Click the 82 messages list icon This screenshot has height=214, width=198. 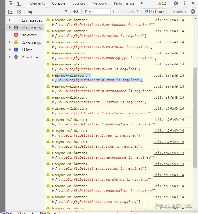(16, 20)
